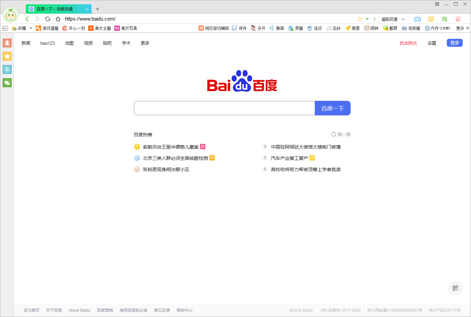471x317 pixels.
Task: Click the green 微 icon
Action: 444,19
